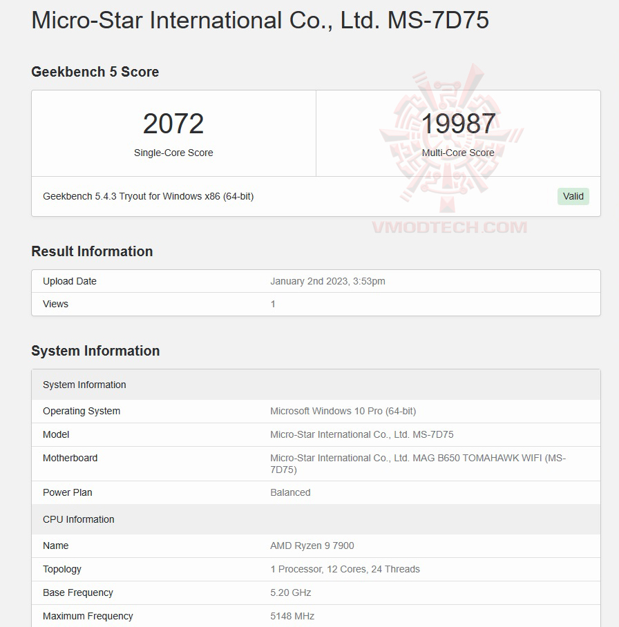Select the Balanced power plan value
Viewport: 619px width, 627px height.
(x=290, y=492)
